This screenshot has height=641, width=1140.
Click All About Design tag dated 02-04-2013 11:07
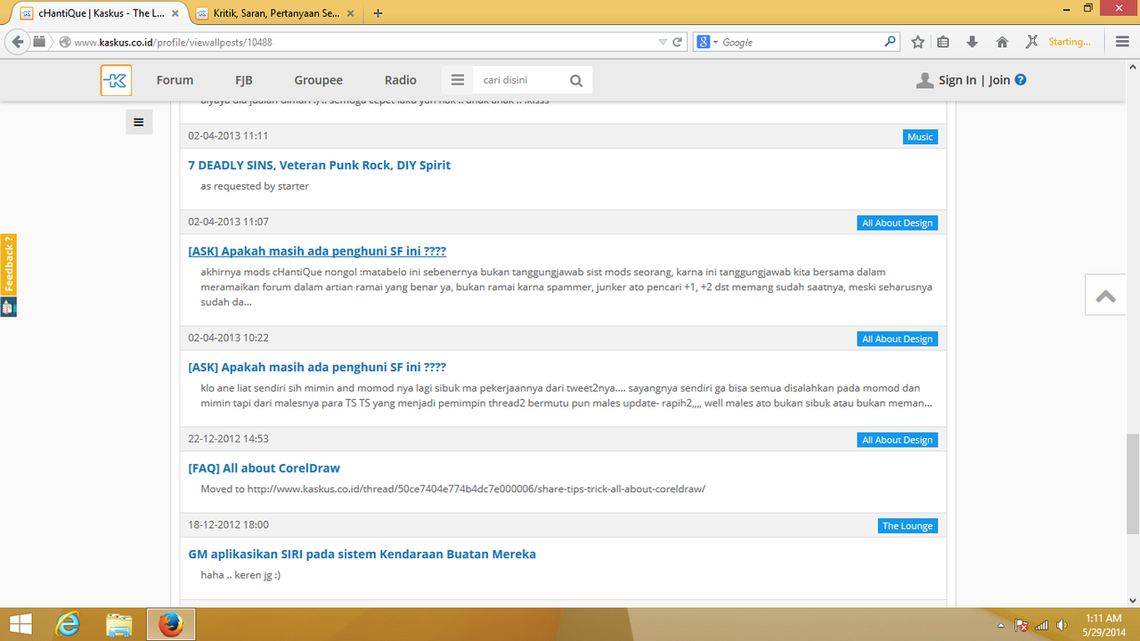(898, 223)
